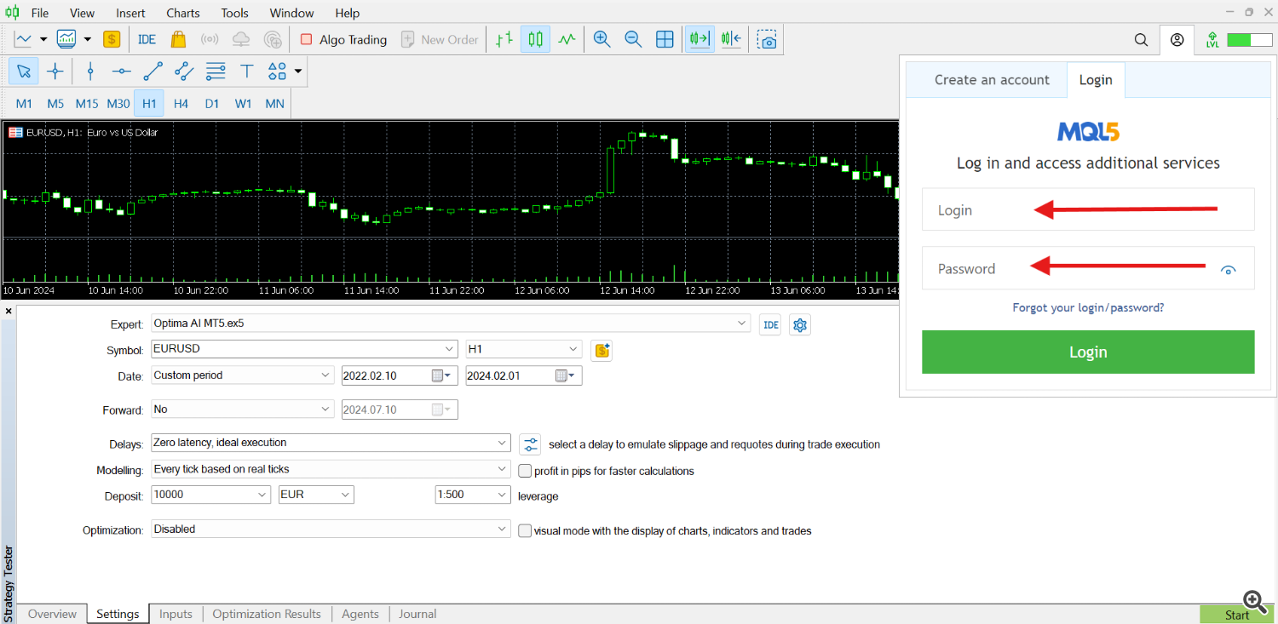The image size is (1278, 624).
Task: Select the D1 timeframe
Action: tap(212, 104)
